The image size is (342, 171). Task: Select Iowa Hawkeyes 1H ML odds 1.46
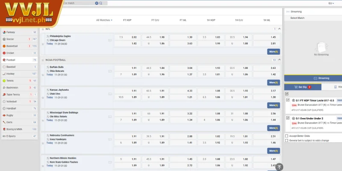266,143
